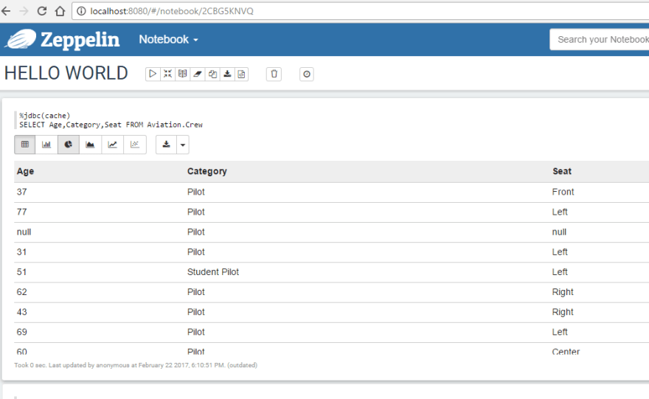Export this note download icon

pos(227,74)
